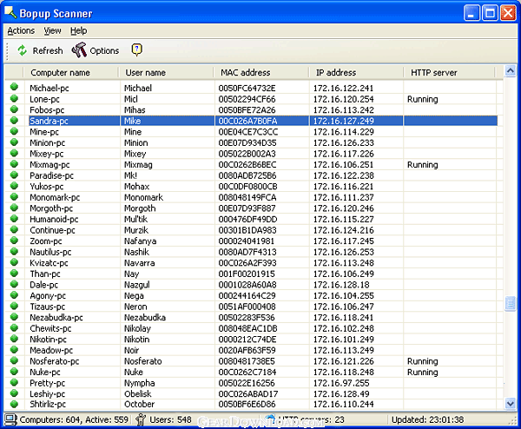This screenshot has width=521, height=429.
Task: Click the Refresh toolbar icon
Action: click(23, 50)
